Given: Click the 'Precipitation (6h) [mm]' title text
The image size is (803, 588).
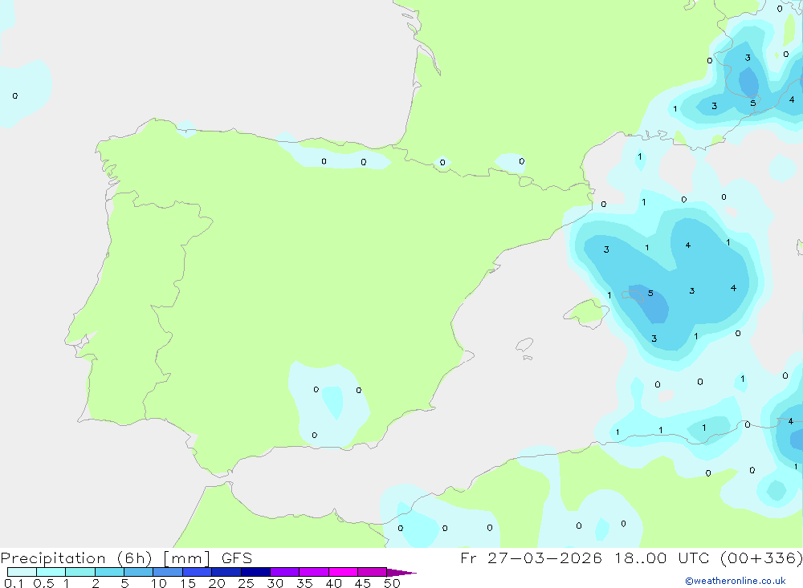Looking at the screenshot, I should [x=105, y=558].
